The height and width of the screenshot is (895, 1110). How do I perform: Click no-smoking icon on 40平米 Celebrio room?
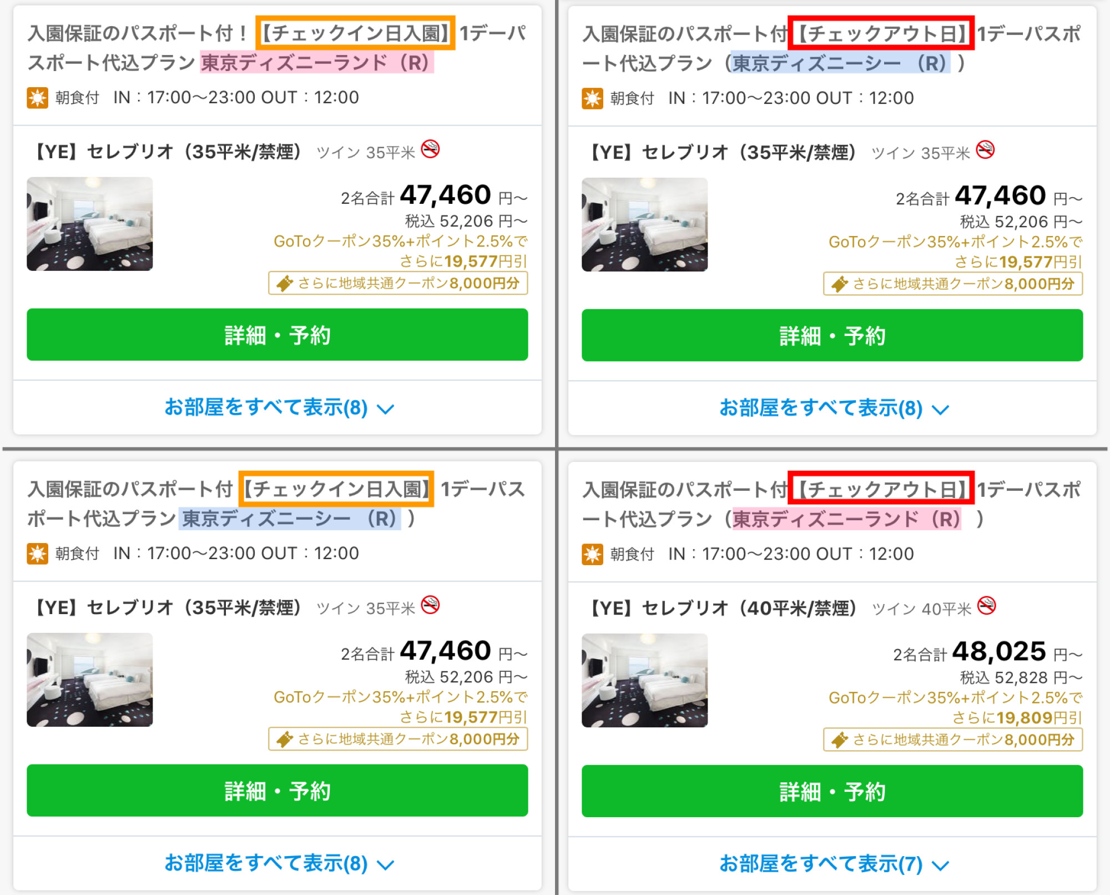[986, 606]
